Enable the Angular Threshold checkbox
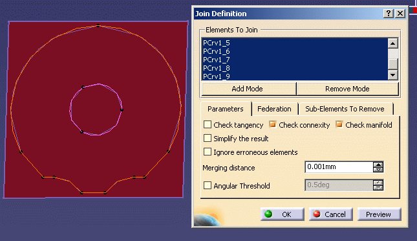The width and height of the screenshot is (417, 241). point(207,185)
